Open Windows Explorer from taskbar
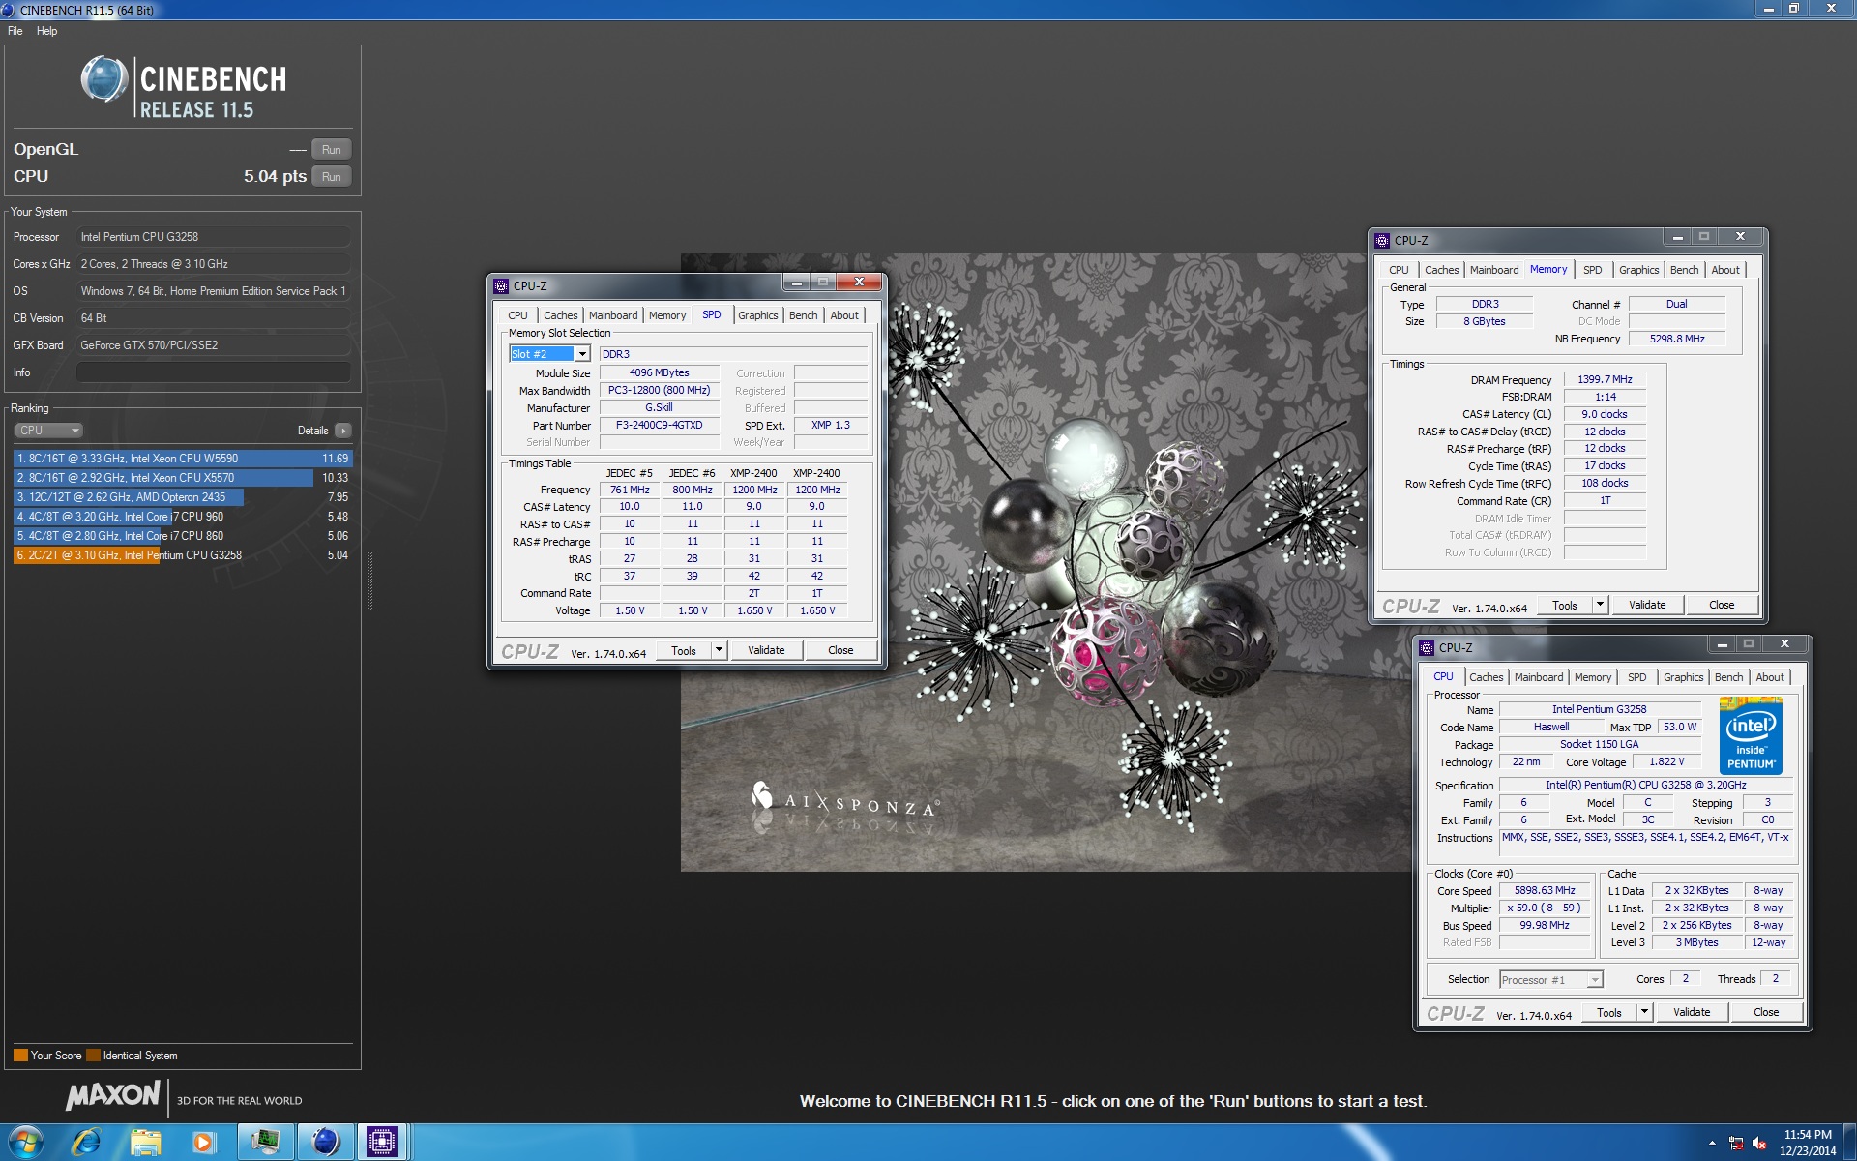 tap(146, 1143)
